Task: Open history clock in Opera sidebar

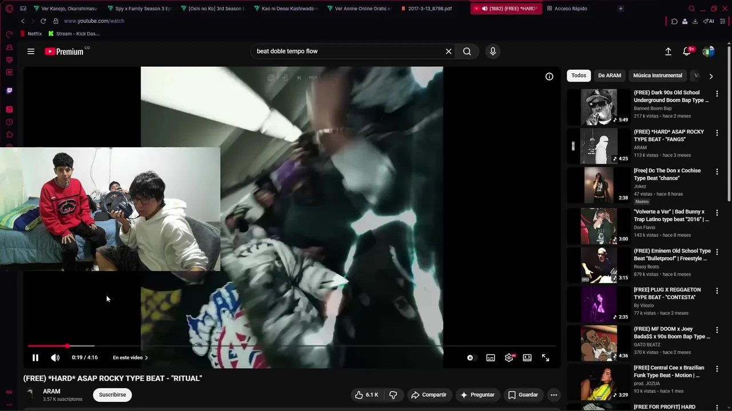Action: (x=9, y=122)
